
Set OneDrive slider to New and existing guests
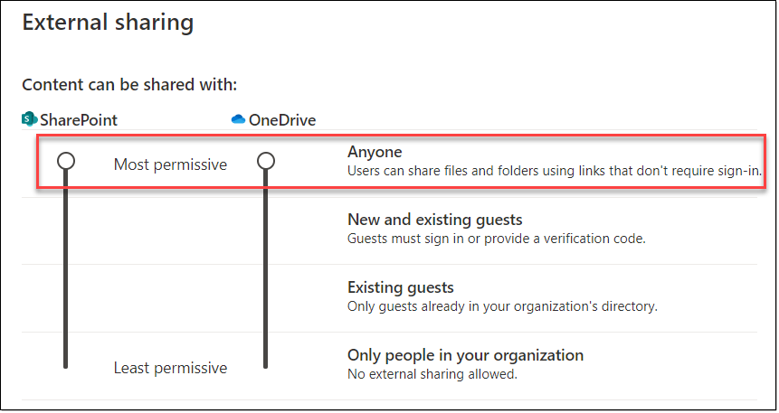[x=265, y=230]
